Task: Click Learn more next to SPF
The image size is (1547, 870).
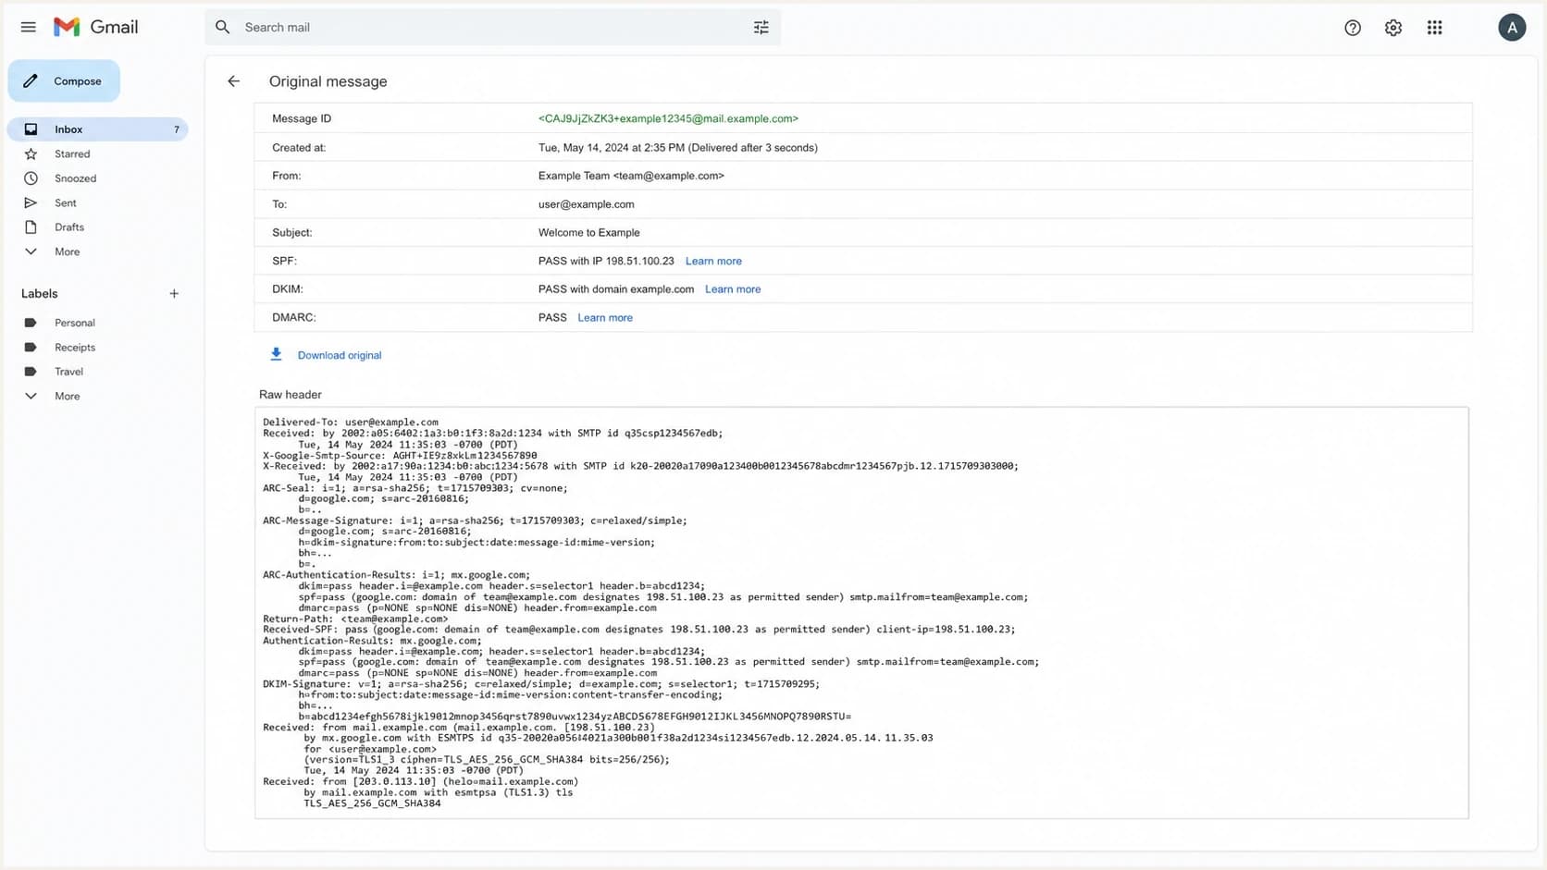Action: click(x=713, y=261)
